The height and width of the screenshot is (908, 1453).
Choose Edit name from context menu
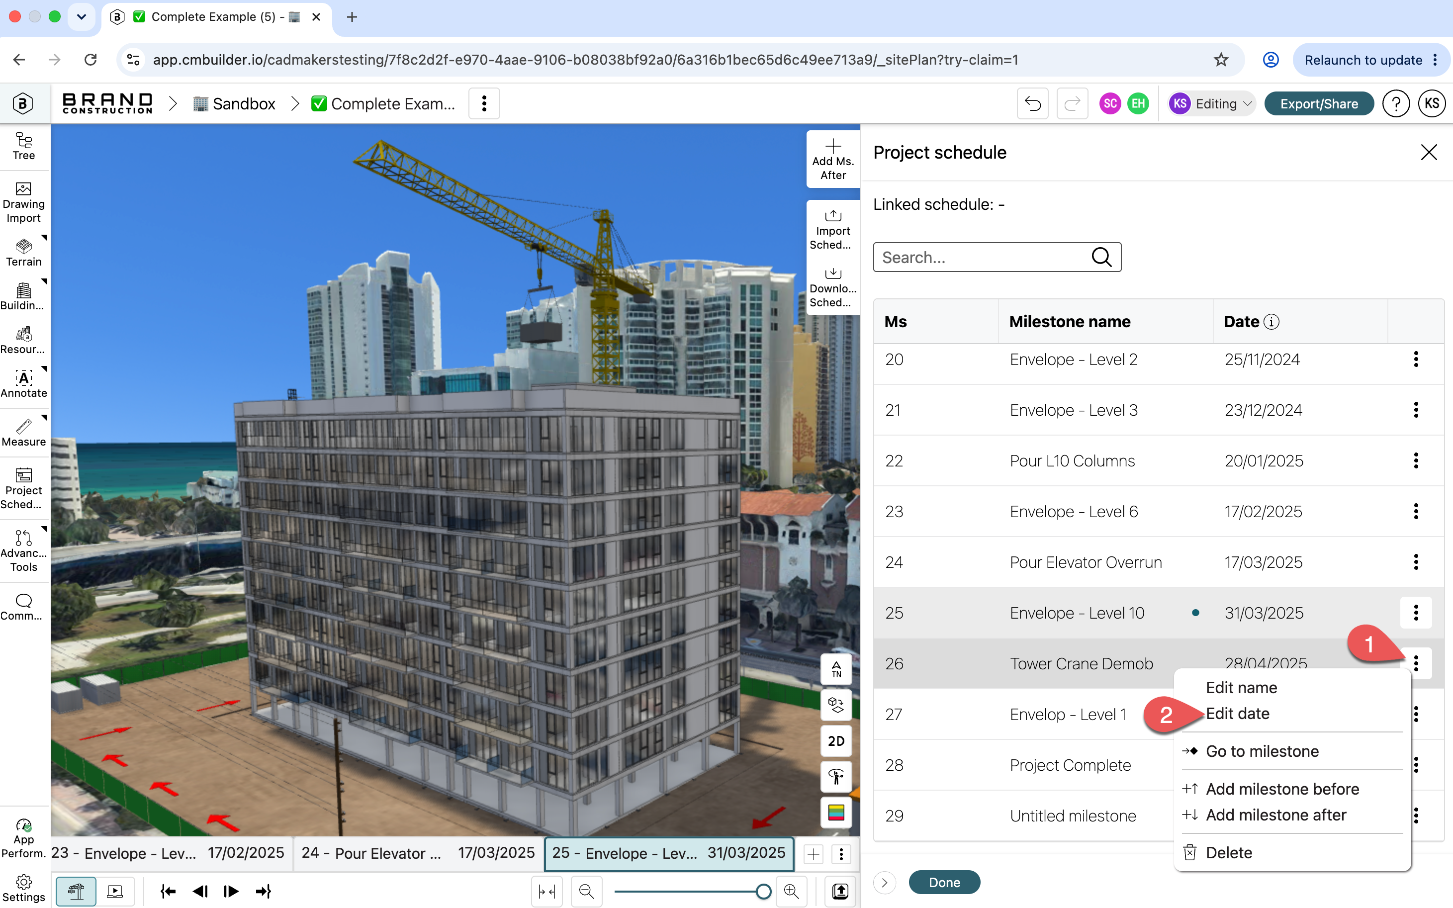[x=1241, y=688]
